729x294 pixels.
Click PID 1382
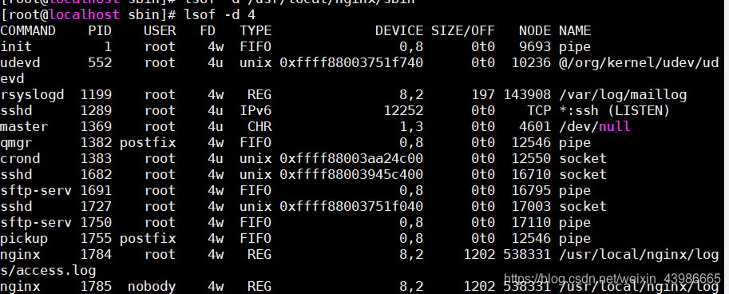pyautogui.click(x=97, y=143)
